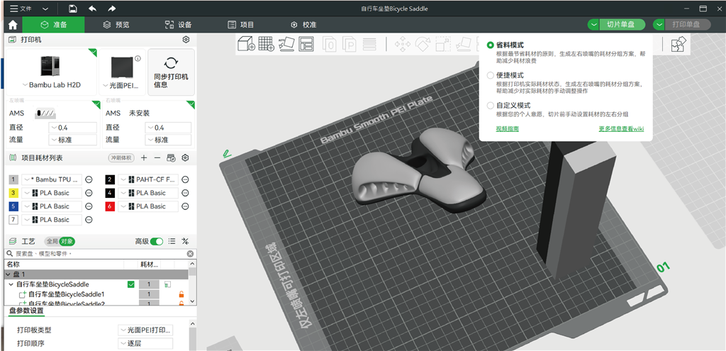Click the Auto orient icon in toolbar

[x=286, y=44]
